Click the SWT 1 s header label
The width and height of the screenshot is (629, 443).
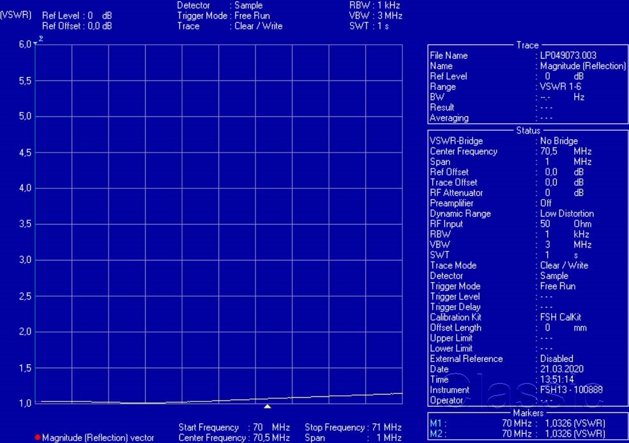tap(369, 26)
